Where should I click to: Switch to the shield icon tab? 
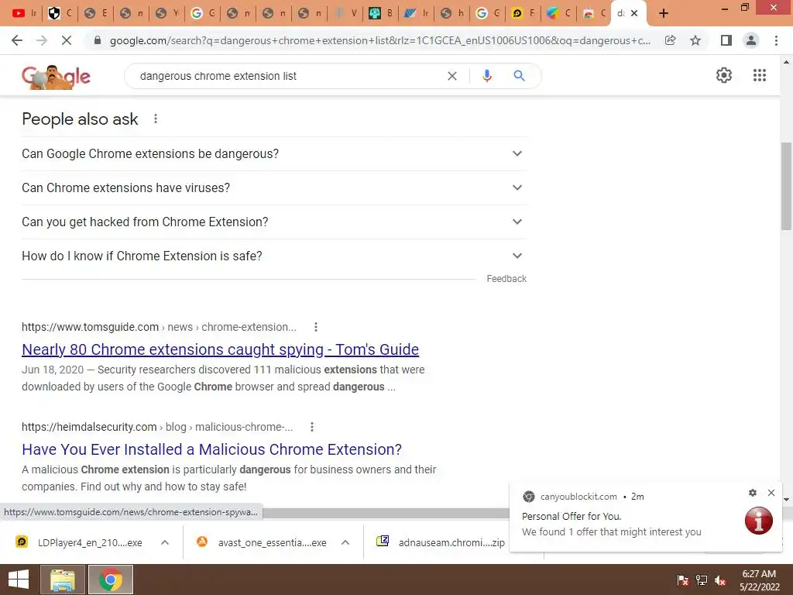[60, 13]
